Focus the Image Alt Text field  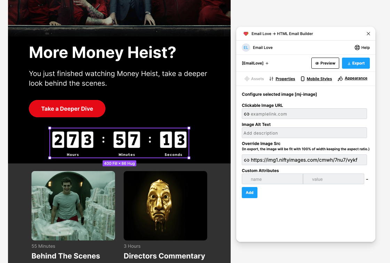304,133
